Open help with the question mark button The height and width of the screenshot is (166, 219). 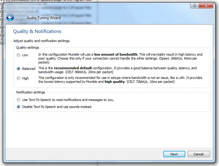194,6
